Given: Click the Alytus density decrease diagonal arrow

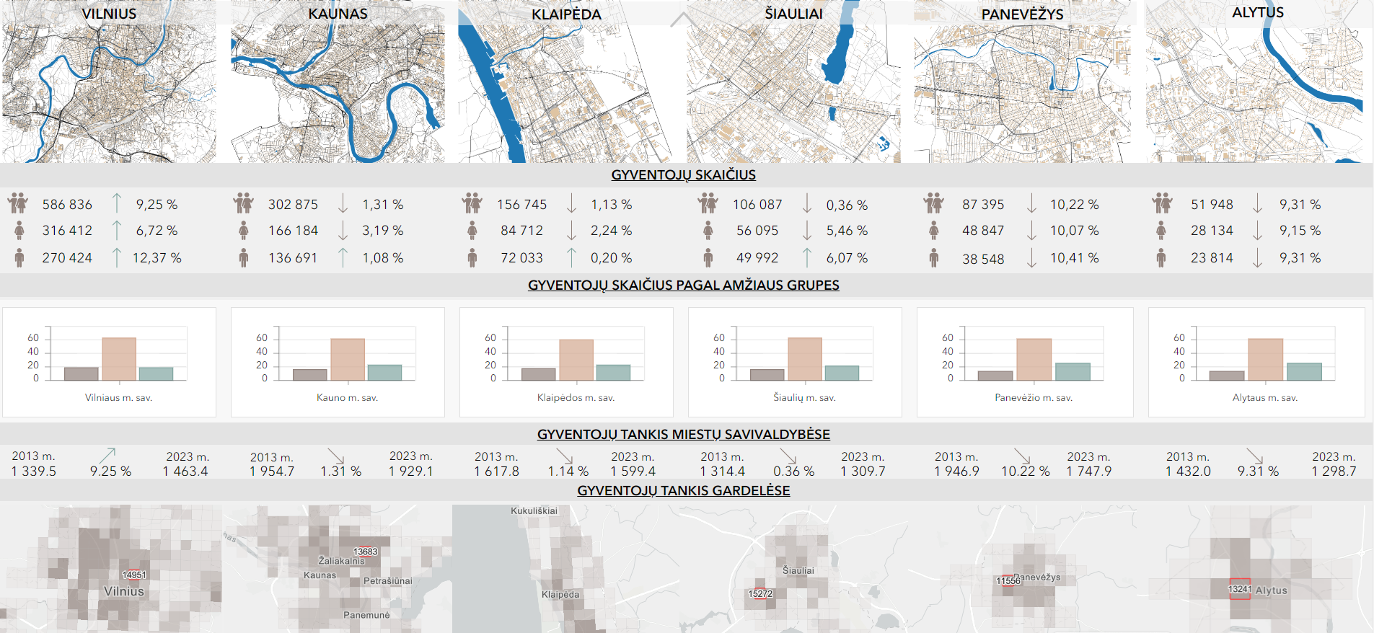Looking at the screenshot, I should click(x=1255, y=456).
